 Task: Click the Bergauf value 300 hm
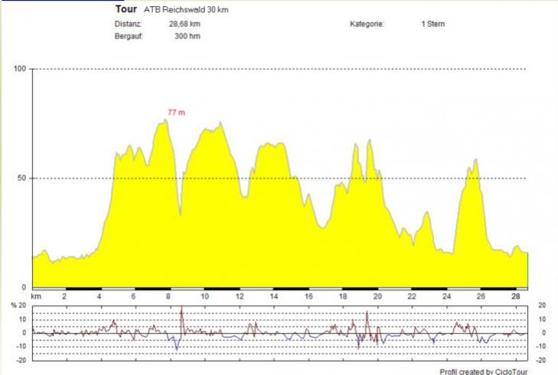click(188, 36)
